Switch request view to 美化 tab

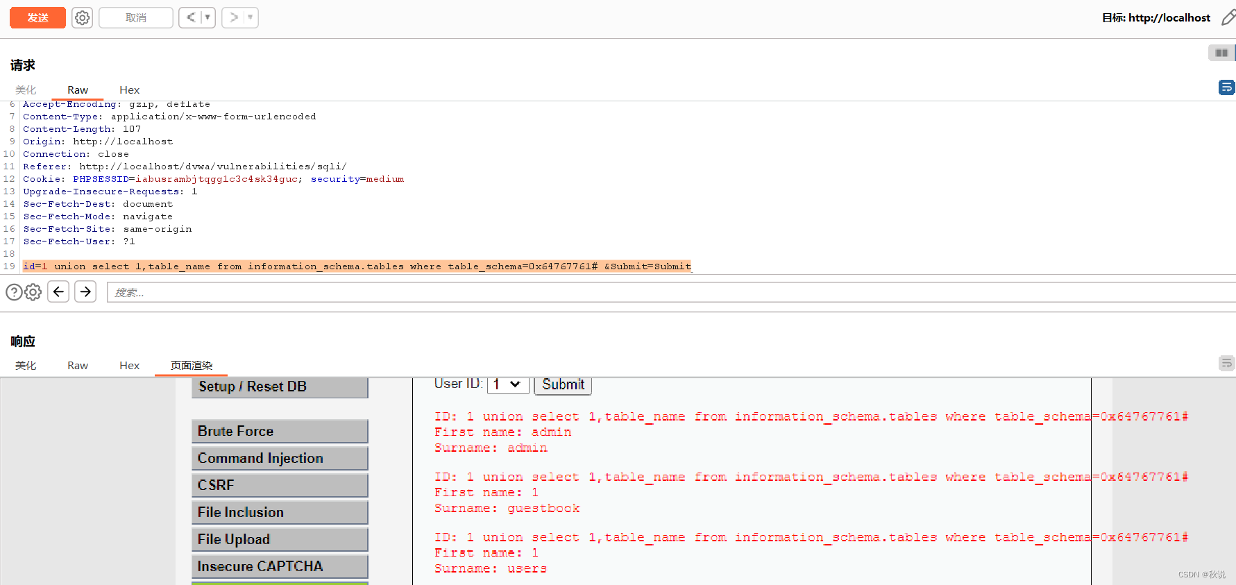point(26,90)
